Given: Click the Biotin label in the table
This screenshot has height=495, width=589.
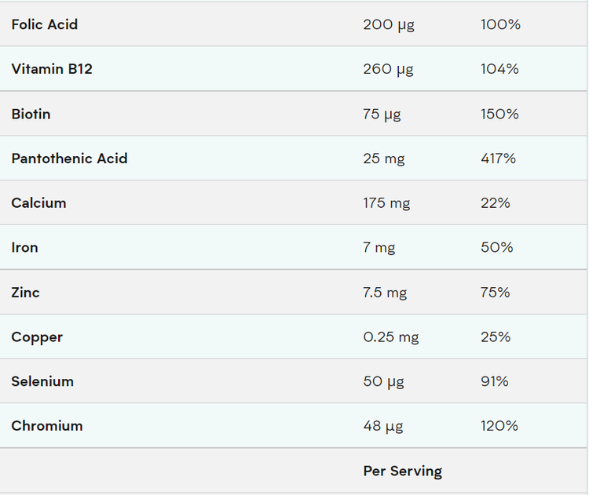Looking at the screenshot, I should 31,114.
